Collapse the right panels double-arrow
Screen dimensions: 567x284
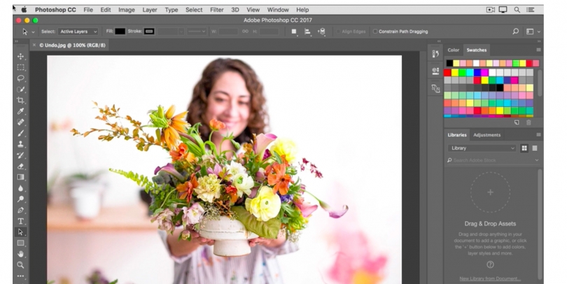click(x=538, y=41)
